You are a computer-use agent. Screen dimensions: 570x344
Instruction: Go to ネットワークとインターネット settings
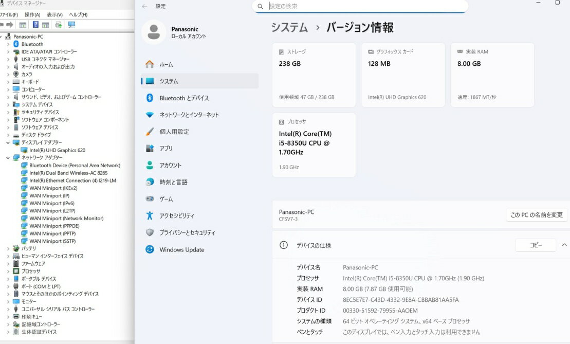click(x=189, y=115)
